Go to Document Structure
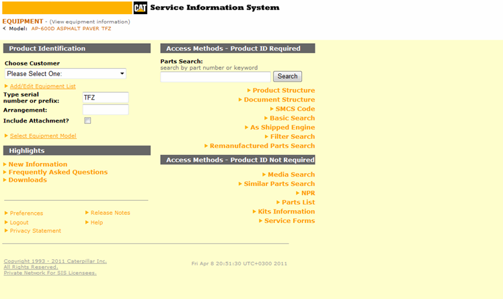The image size is (503, 299). point(279,100)
